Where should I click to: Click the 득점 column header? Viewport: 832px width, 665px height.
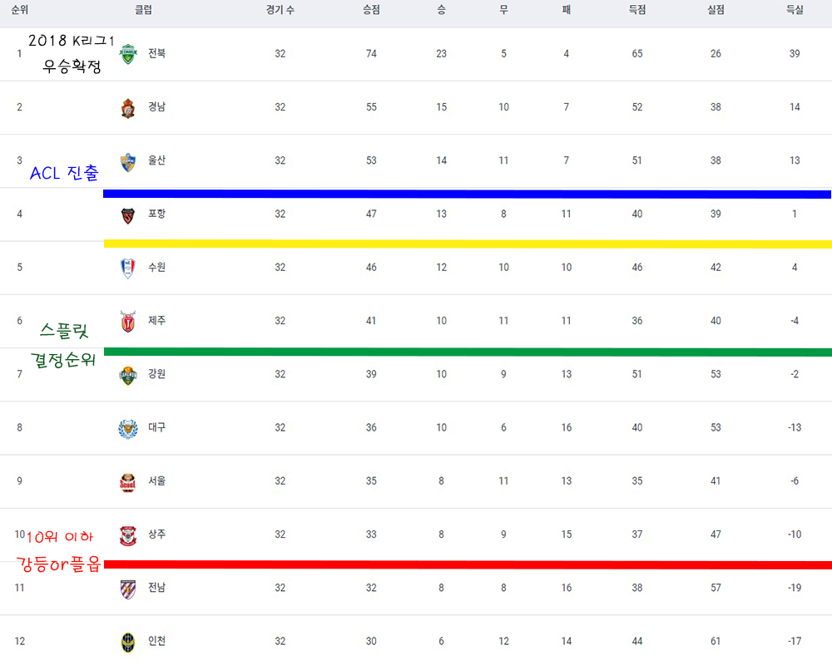[x=637, y=10]
